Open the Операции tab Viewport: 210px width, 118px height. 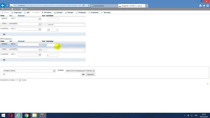81,12
